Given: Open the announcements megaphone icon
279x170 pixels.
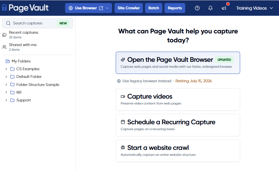Looking at the screenshot, I should point(224,8).
